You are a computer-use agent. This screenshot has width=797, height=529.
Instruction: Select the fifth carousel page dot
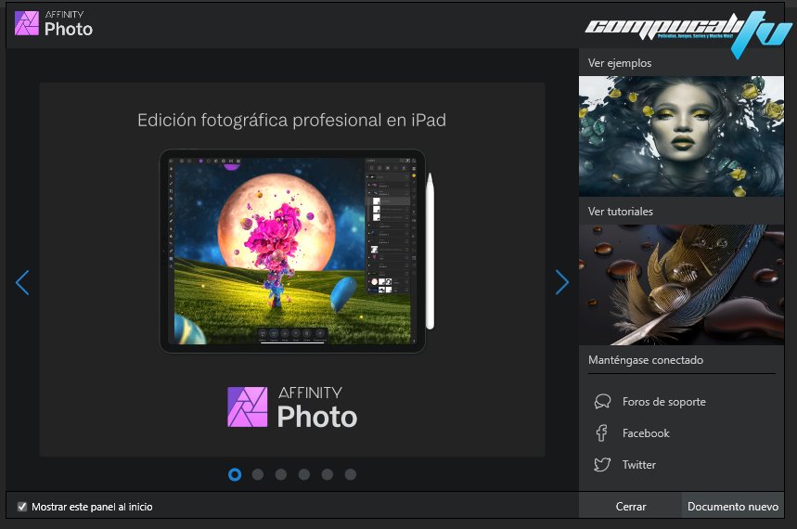(x=328, y=474)
